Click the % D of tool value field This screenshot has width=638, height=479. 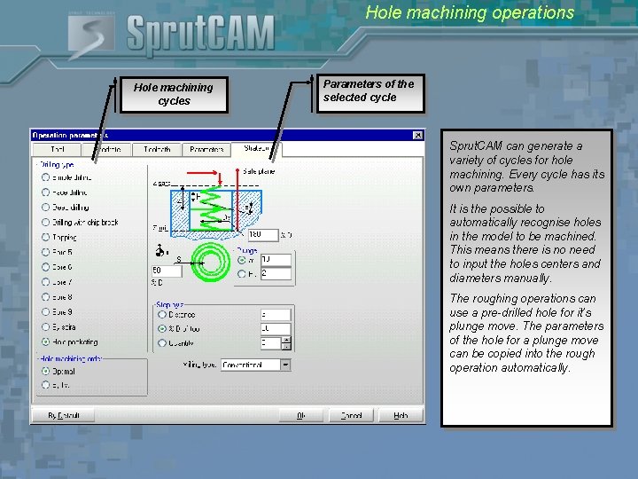(276, 328)
